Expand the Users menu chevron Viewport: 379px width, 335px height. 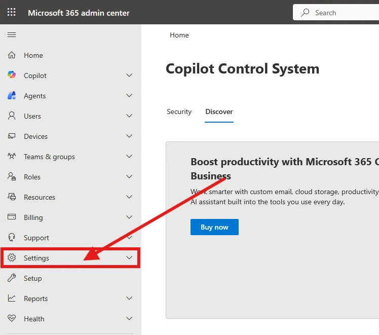click(129, 116)
